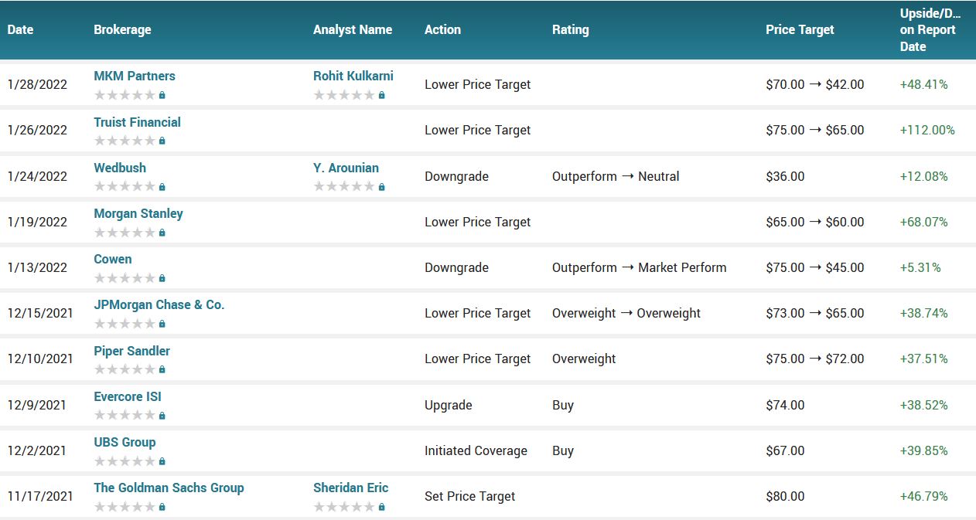Click the lock icon under Sheridan Eric

[x=381, y=507]
